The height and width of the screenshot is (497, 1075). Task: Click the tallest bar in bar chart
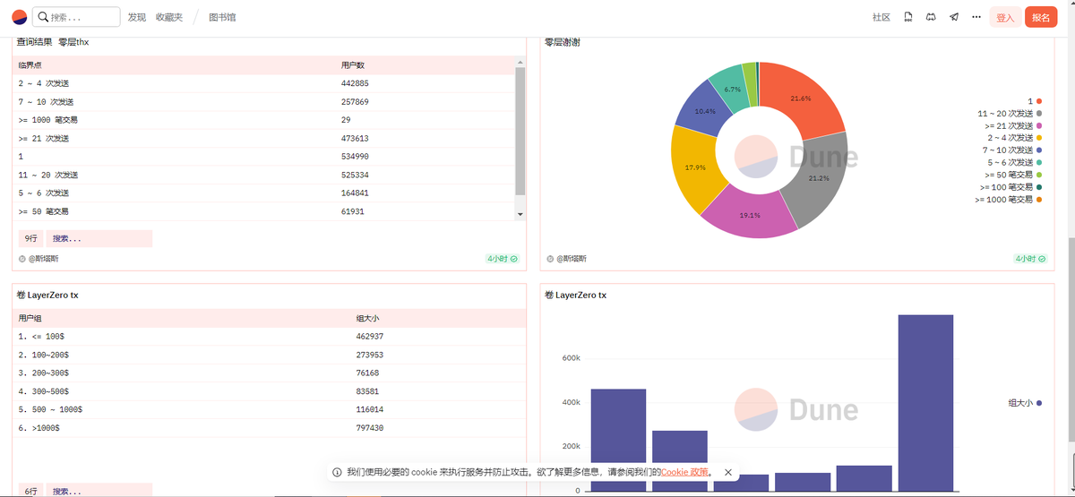[x=925, y=402]
